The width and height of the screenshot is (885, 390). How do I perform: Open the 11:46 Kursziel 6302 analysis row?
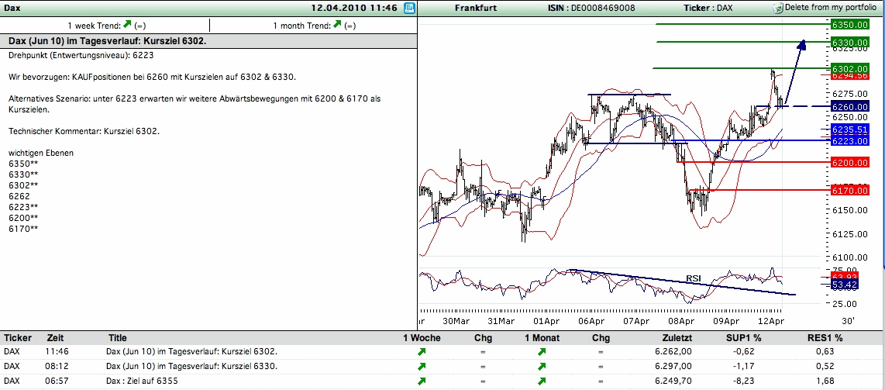192,352
